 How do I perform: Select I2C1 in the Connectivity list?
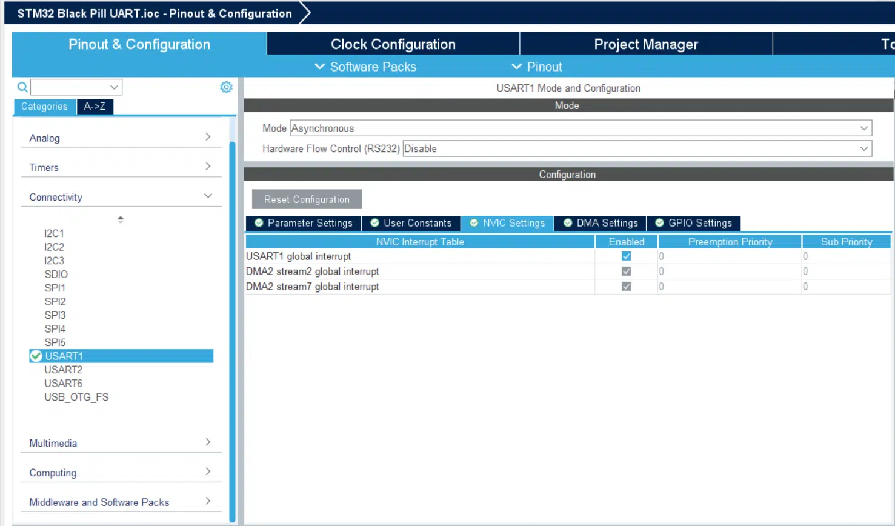coord(54,233)
